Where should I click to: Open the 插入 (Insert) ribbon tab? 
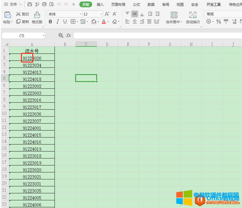tap(100, 5)
